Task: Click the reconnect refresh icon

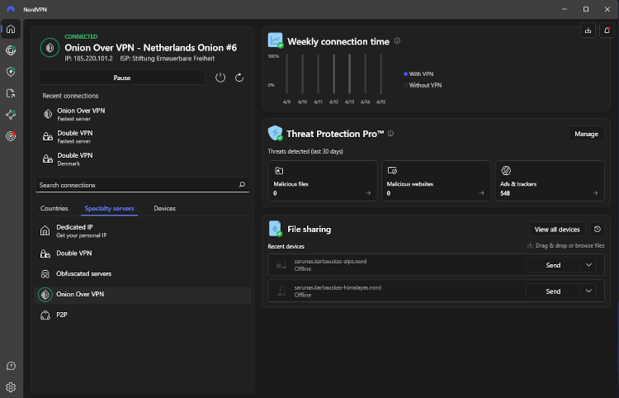Action: [239, 78]
